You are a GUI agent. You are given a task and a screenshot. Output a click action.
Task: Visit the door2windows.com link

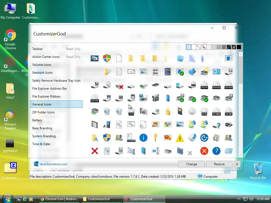pyautogui.click(x=53, y=164)
